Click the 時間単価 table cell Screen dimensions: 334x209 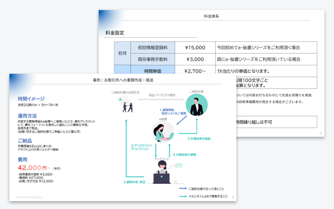tap(152, 71)
